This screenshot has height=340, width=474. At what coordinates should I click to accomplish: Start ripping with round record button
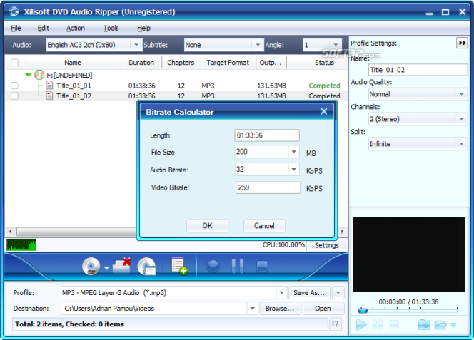coord(213,267)
